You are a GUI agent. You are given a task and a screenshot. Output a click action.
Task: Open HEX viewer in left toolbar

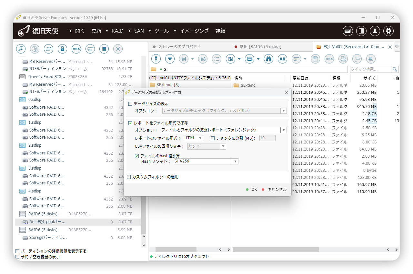76,49
